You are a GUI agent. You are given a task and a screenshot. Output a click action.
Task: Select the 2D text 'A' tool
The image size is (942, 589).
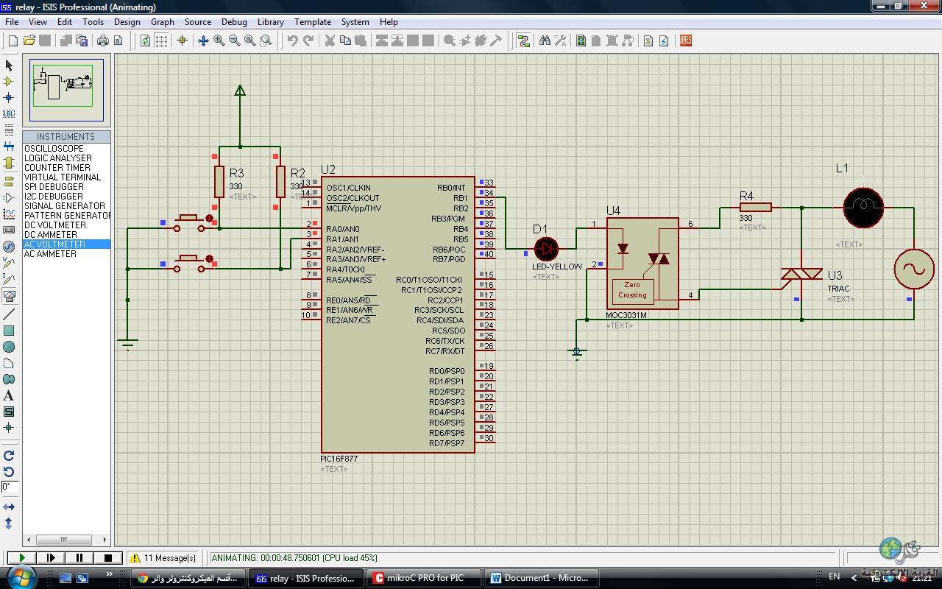(9, 395)
